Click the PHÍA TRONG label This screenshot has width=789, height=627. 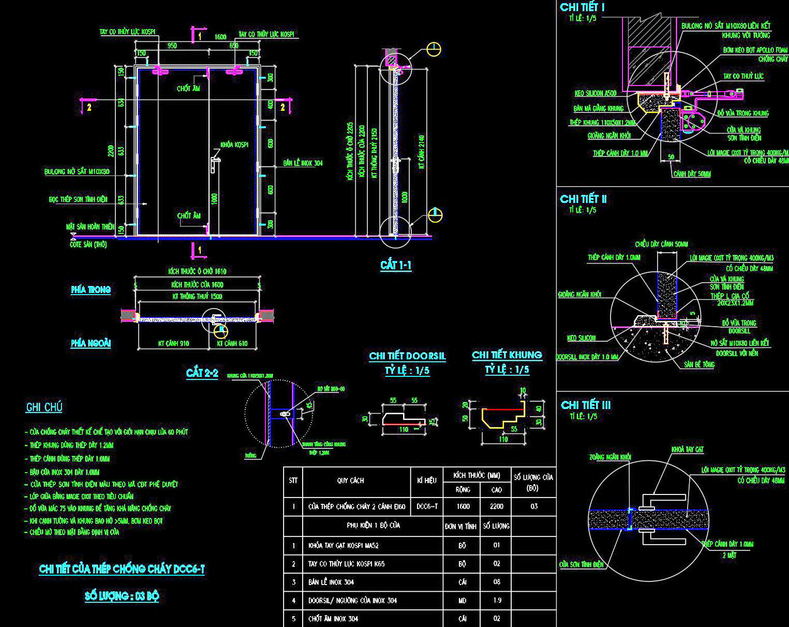coord(91,290)
